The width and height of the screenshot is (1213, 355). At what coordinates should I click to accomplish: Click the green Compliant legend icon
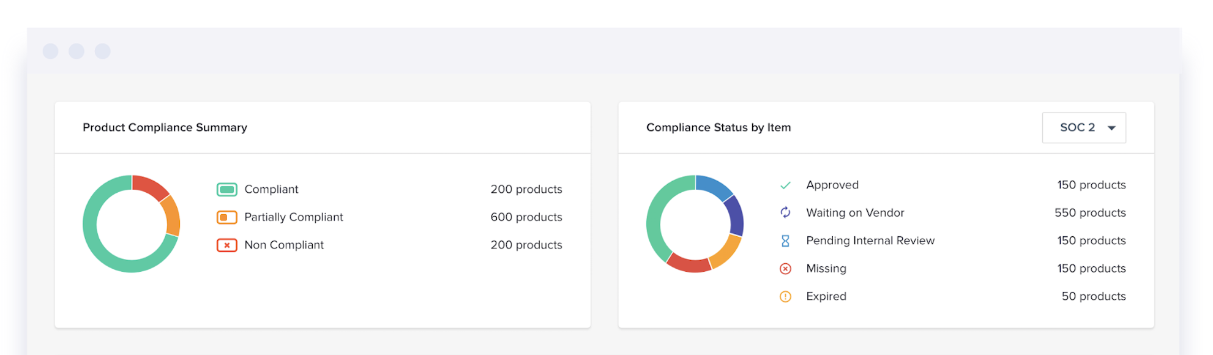[227, 190]
